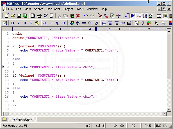Switch to the defined.php document tab
This screenshot has width=173, height=129.
point(22,120)
